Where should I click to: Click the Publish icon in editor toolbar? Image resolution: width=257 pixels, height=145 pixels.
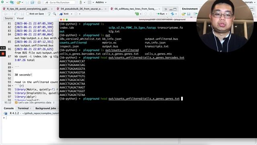[x=172, y=14]
